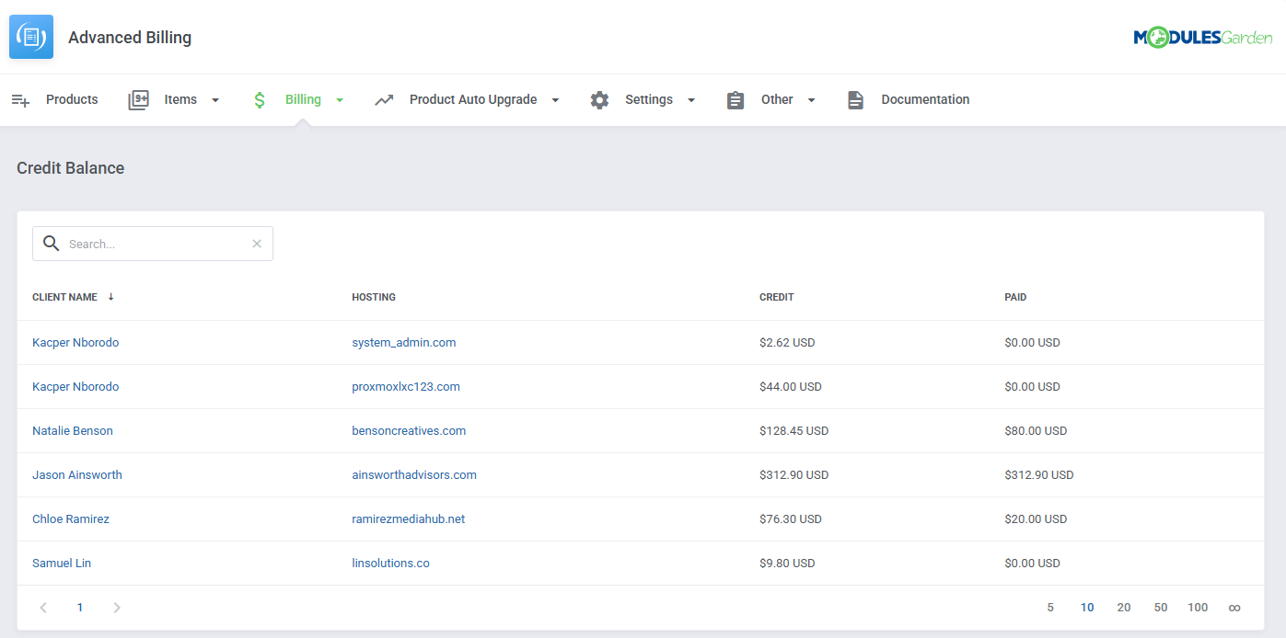Open Settings via the gear icon
Viewport: 1286px width, 638px height.
point(599,99)
